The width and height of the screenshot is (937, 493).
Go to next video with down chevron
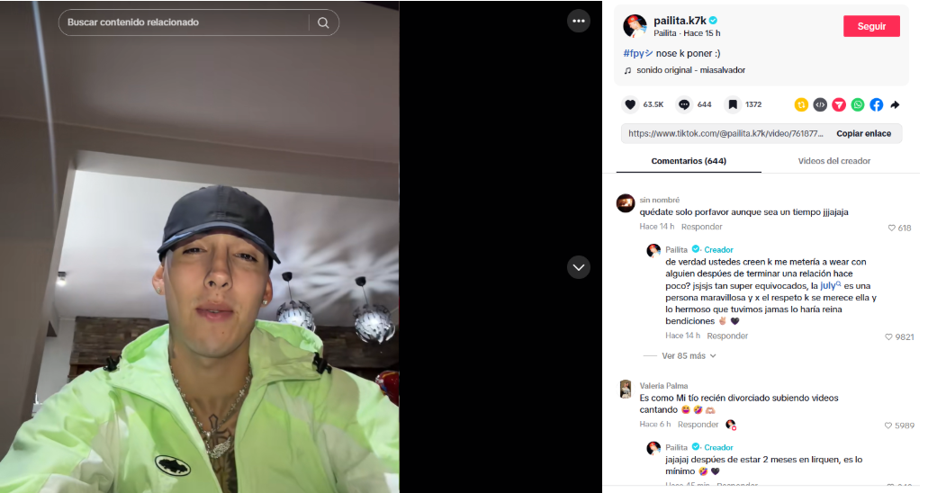click(579, 267)
